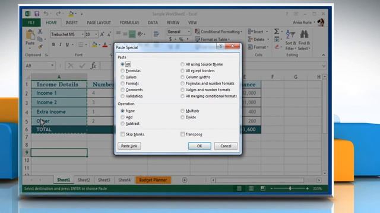Image resolution: width=380 pixels, height=213 pixels.
Task: Toggle Bold formatting
Action: click(x=53, y=44)
